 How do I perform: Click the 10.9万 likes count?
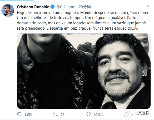[98, 114]
